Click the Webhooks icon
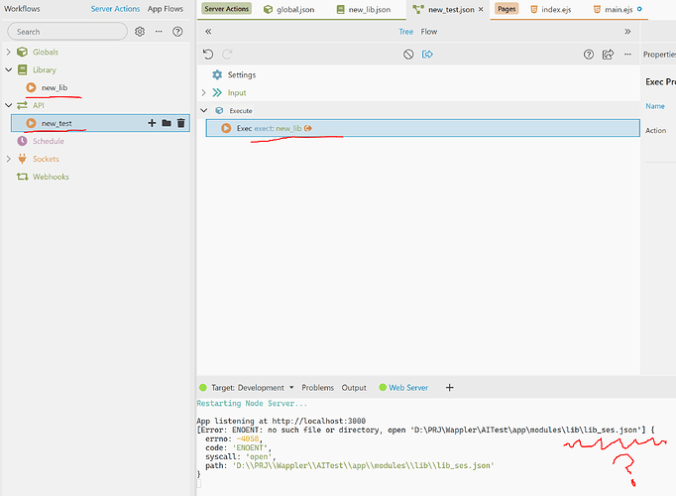This screenshot has height=496, width=676. pos(22,177)
